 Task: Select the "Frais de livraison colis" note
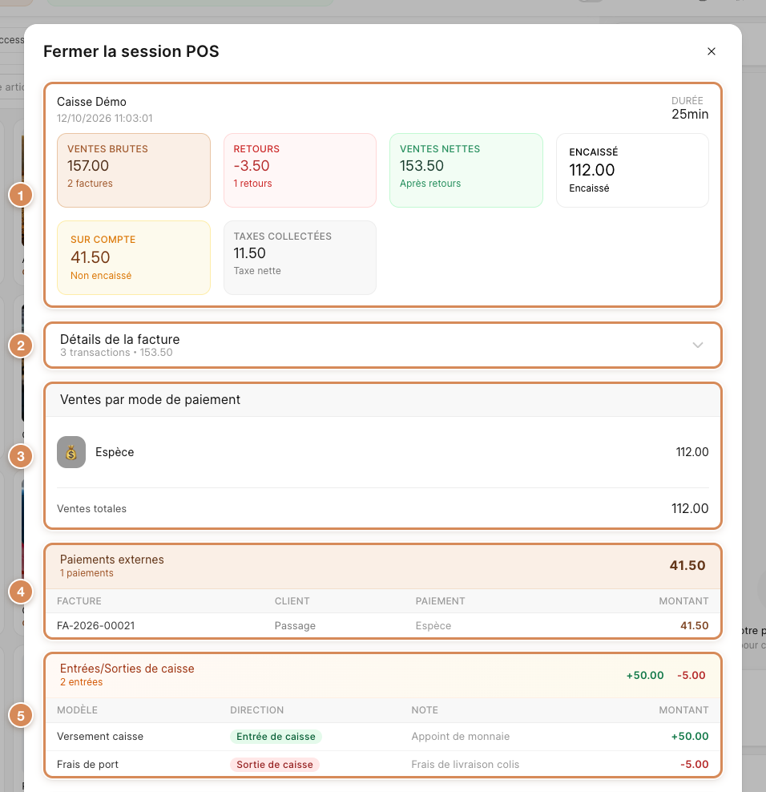tap(465, 765)
